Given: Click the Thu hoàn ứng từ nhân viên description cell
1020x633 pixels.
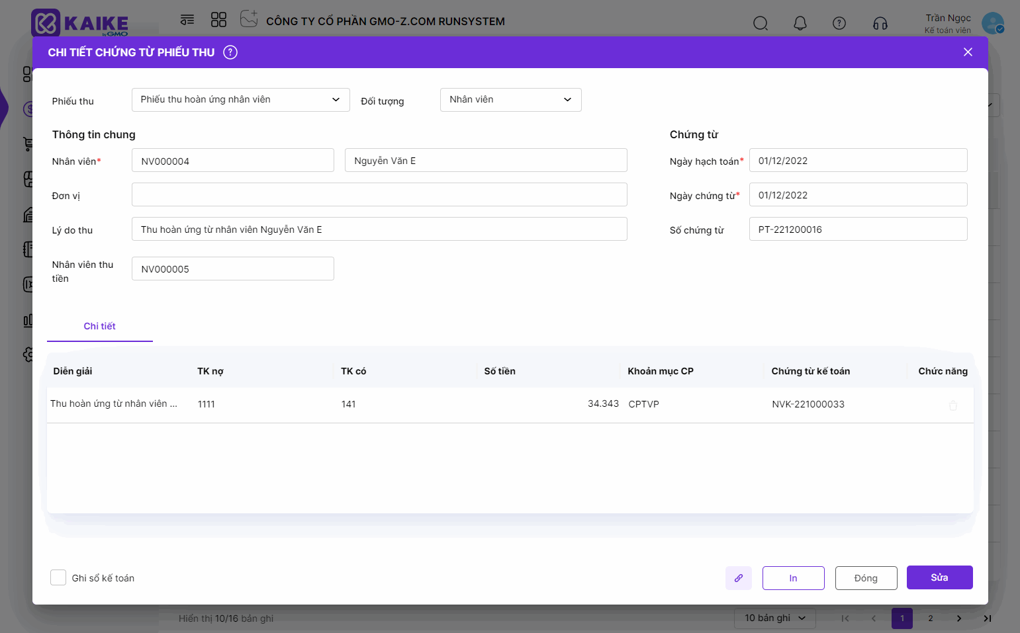Looking at the screenshot, I should pyautogui.click(x=114, y=403).
